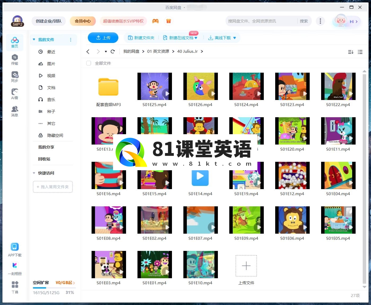Open the Hi account panel
Viewport: 371px width, 305px height.
(x=347, y=21)
